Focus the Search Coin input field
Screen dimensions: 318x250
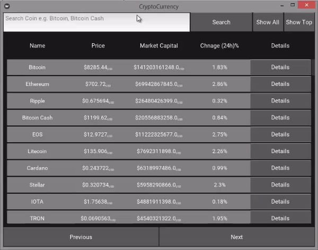(x=96, y=22)
